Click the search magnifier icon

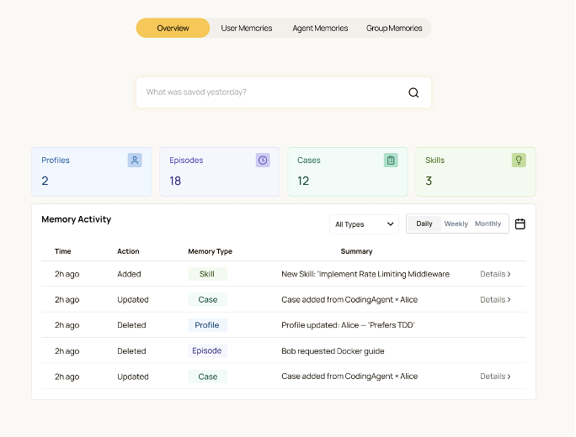coord(413,92)
